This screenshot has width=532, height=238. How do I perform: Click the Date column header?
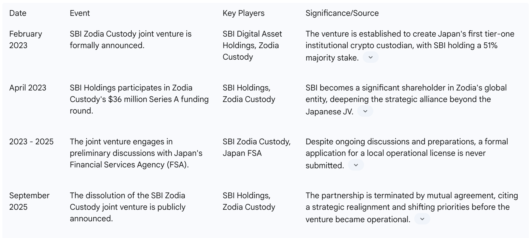click(x=18, y=13)
